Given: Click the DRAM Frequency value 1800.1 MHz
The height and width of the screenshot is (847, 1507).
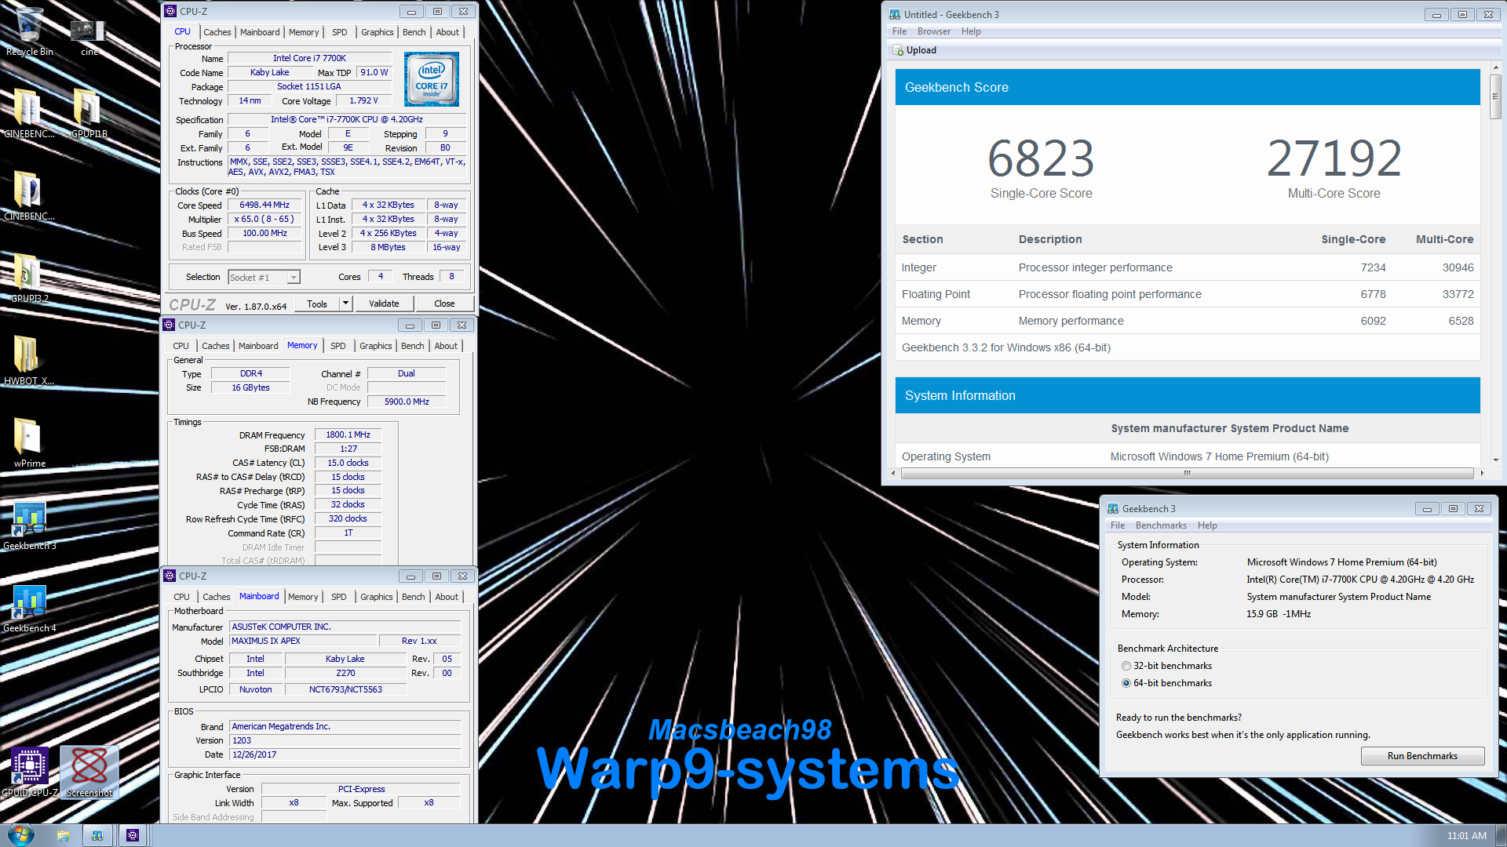Looking at the screenshot, I should point(348,434).
